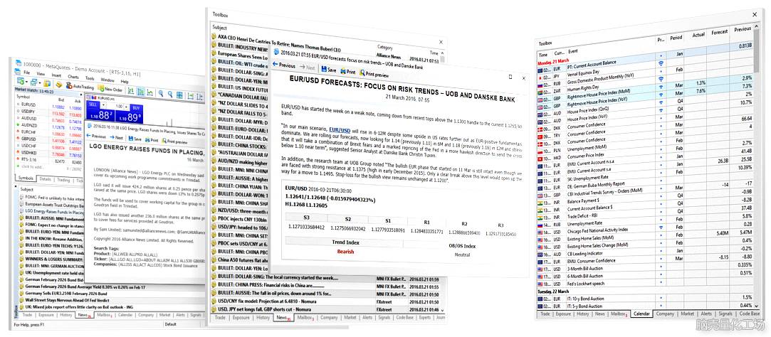Screen dimensions: 771x337
Task: Open the Help menu
Action: (x=125, y=82)
